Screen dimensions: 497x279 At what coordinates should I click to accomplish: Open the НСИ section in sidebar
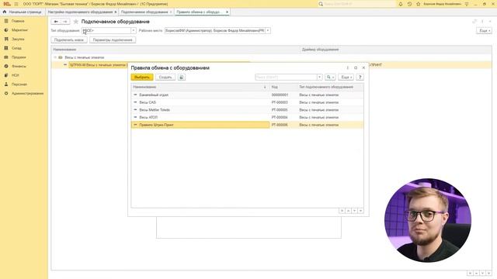[x=16, y=75]
